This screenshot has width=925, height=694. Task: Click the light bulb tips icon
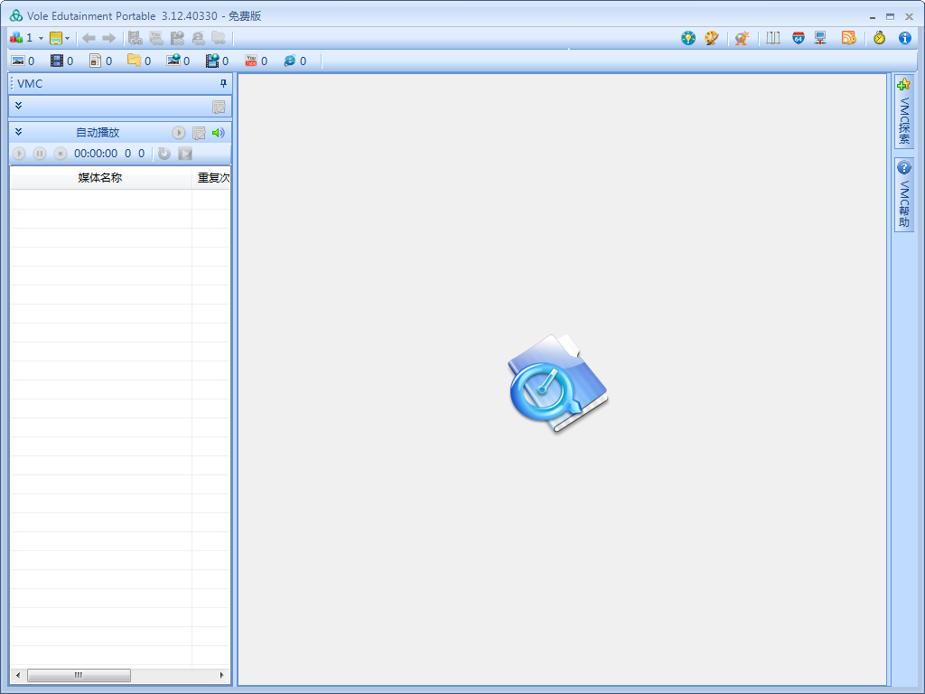688,38
